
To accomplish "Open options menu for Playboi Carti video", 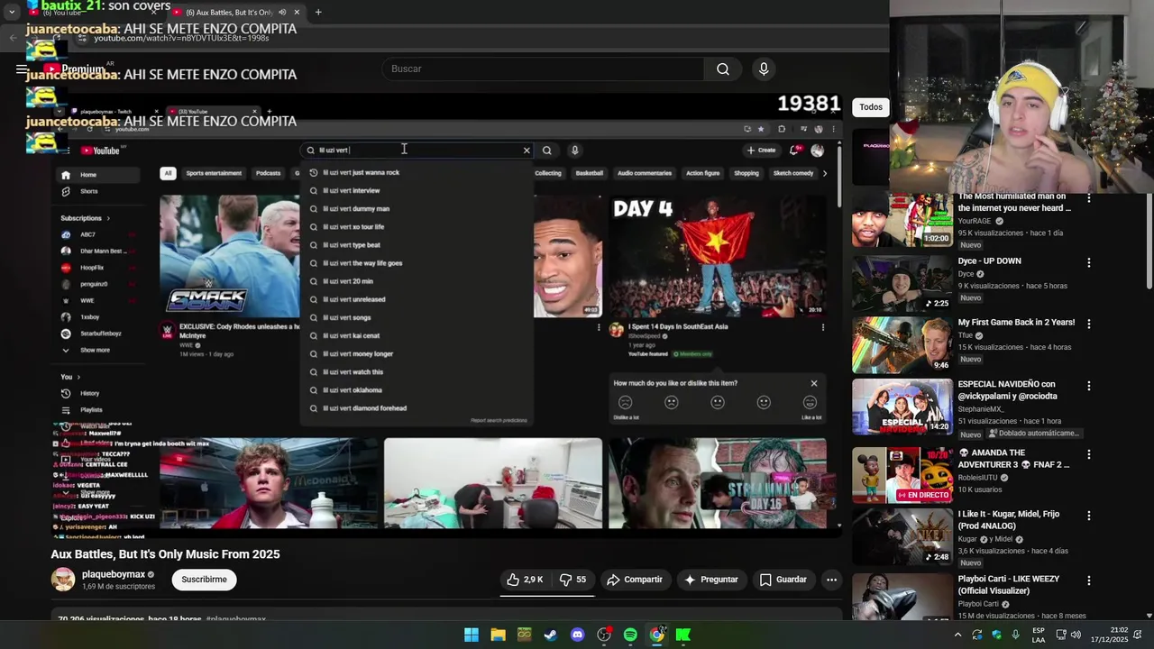I will tap(1088, 580).
